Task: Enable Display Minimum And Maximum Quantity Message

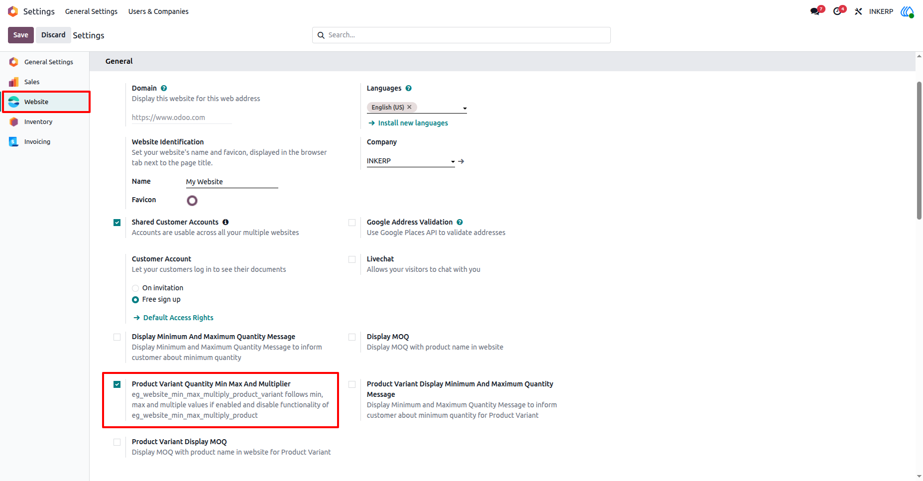Action: click(117, 337)
